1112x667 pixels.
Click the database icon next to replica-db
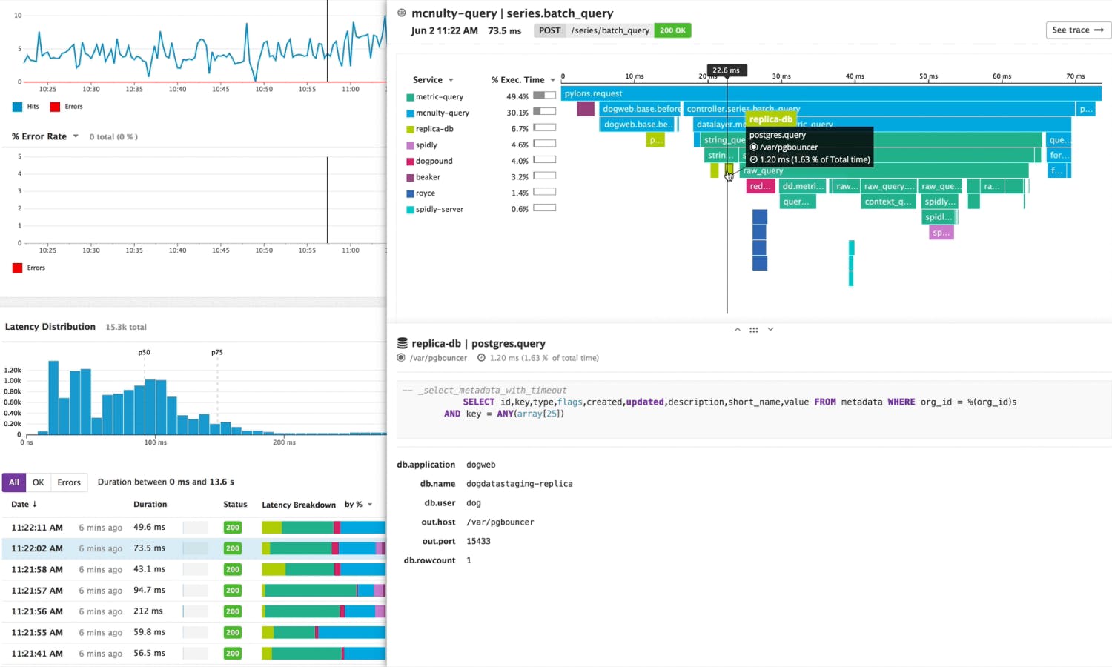tap(403, 343)
